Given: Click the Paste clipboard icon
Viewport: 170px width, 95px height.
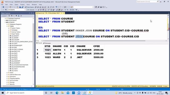Looking at the screenshot, I should pyautogui.click(x=53, y=7).
